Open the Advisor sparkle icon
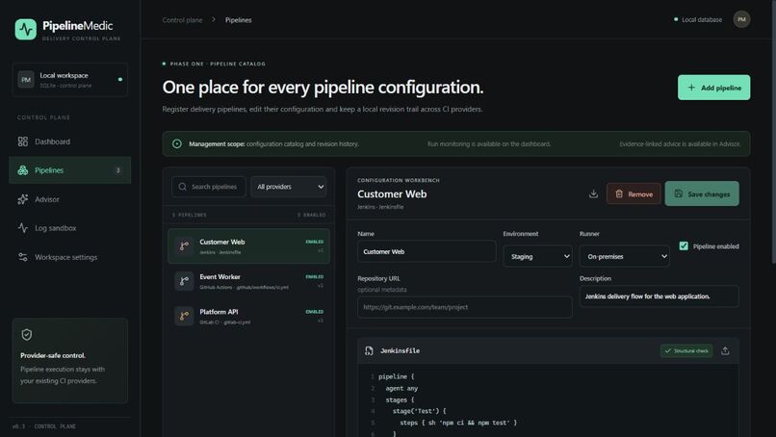 click(23, 199)
